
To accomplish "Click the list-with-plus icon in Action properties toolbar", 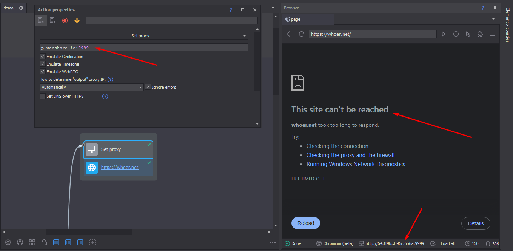I will click(41, 20).
